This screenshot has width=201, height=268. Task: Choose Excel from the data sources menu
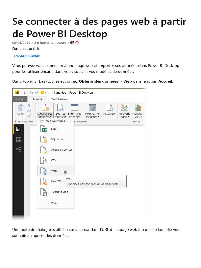pos(56,129)
